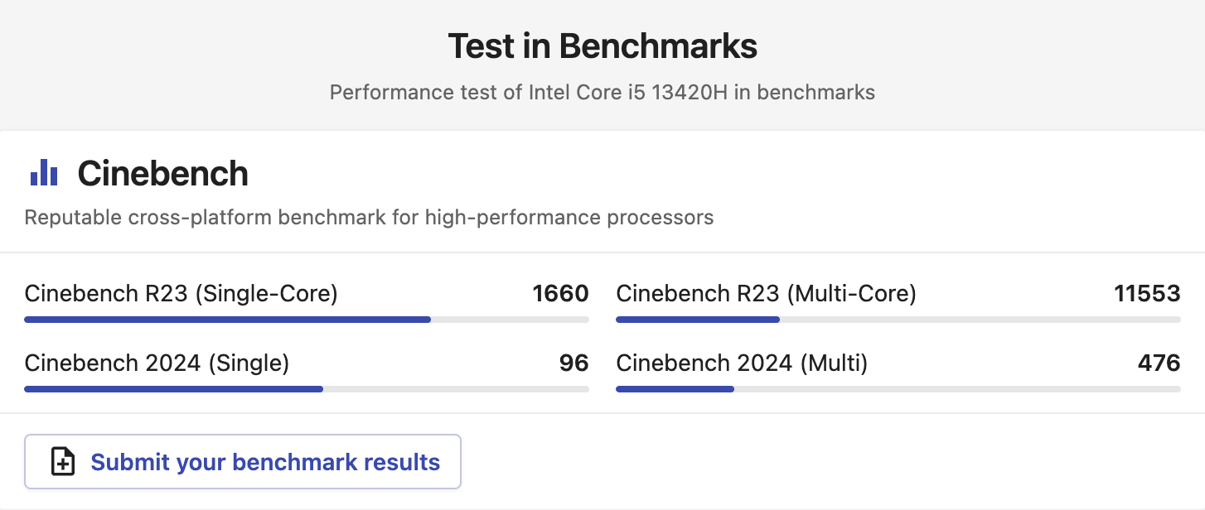Select the Cinebench R23 (Multi-Core) label
1205x510 pixels.
[x=767, y=294]
